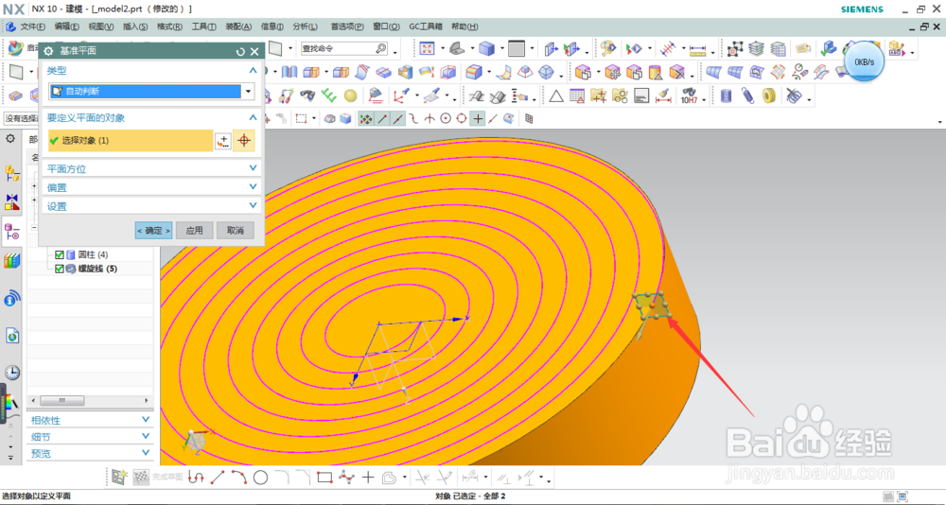This screenshot has height=505, width=946.
Task: Collapse the 要定义平面的对象 section
Action: point(254,117)
